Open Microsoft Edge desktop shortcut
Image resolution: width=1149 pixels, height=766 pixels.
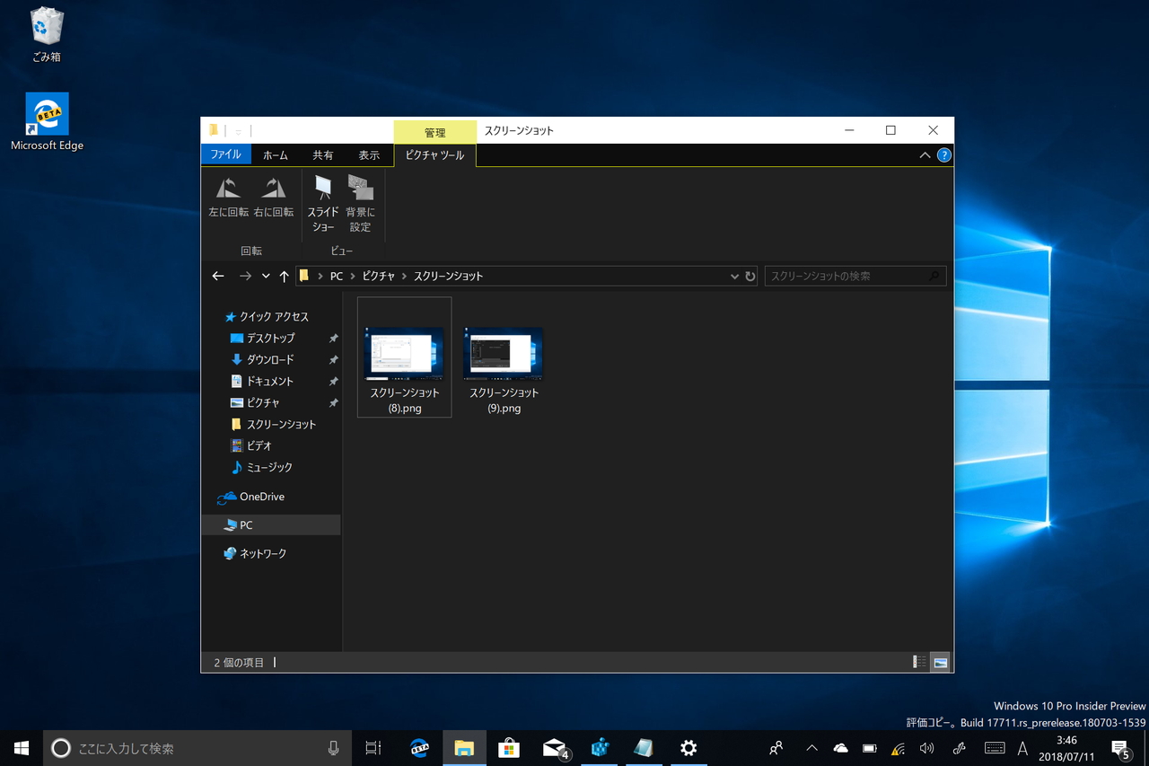(x=47, y=122)
